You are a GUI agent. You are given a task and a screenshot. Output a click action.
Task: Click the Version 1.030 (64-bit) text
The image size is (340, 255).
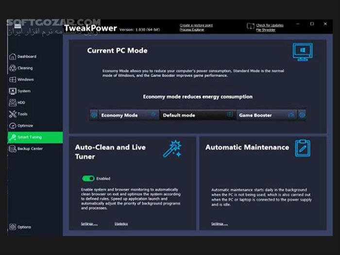pyautogui.click(x=140, y=30)
